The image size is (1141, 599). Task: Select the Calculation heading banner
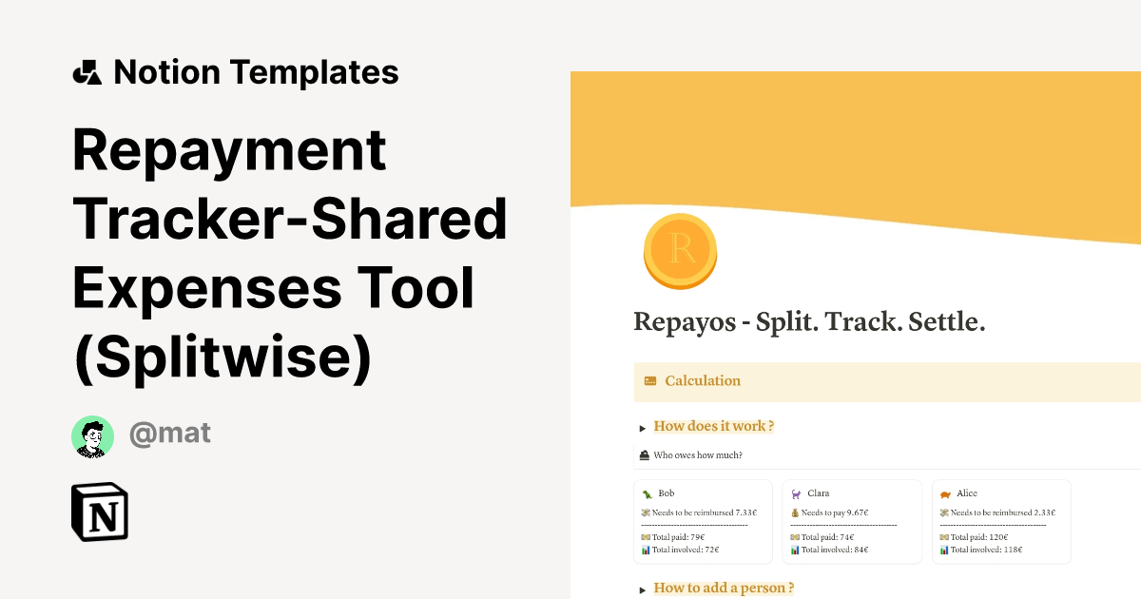click(704, 380)
